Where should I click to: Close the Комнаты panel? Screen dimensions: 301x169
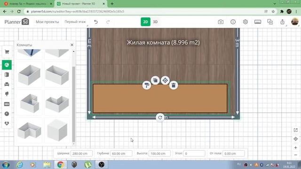tap(72, 45)
